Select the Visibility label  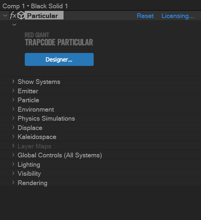click(29, 174)
